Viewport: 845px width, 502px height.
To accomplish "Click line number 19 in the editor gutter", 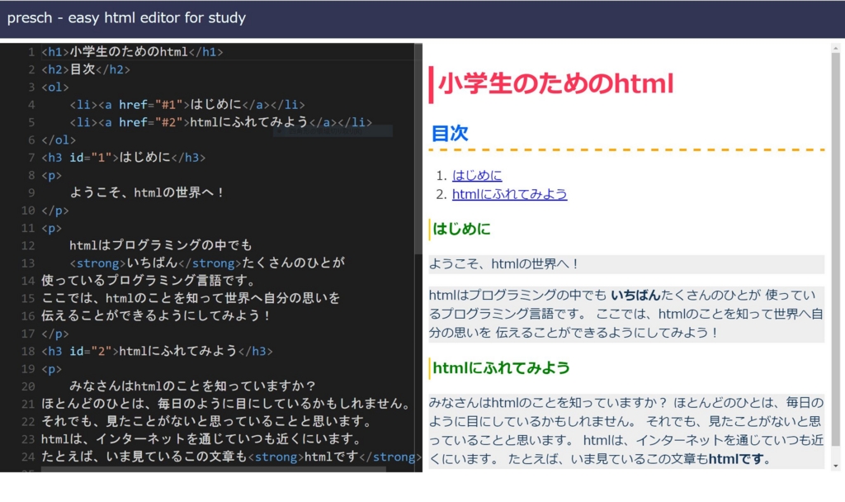I will (28, 369).
